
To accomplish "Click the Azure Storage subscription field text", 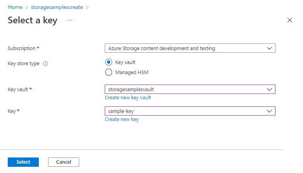I will tap(161, 48).
